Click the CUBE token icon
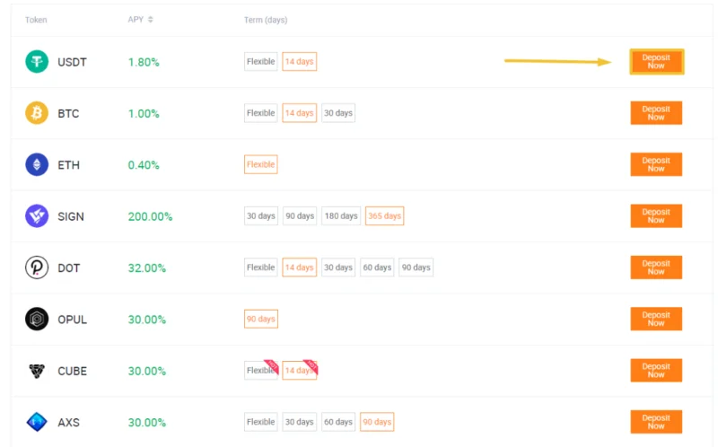718x447 pixels. (37, 371)
